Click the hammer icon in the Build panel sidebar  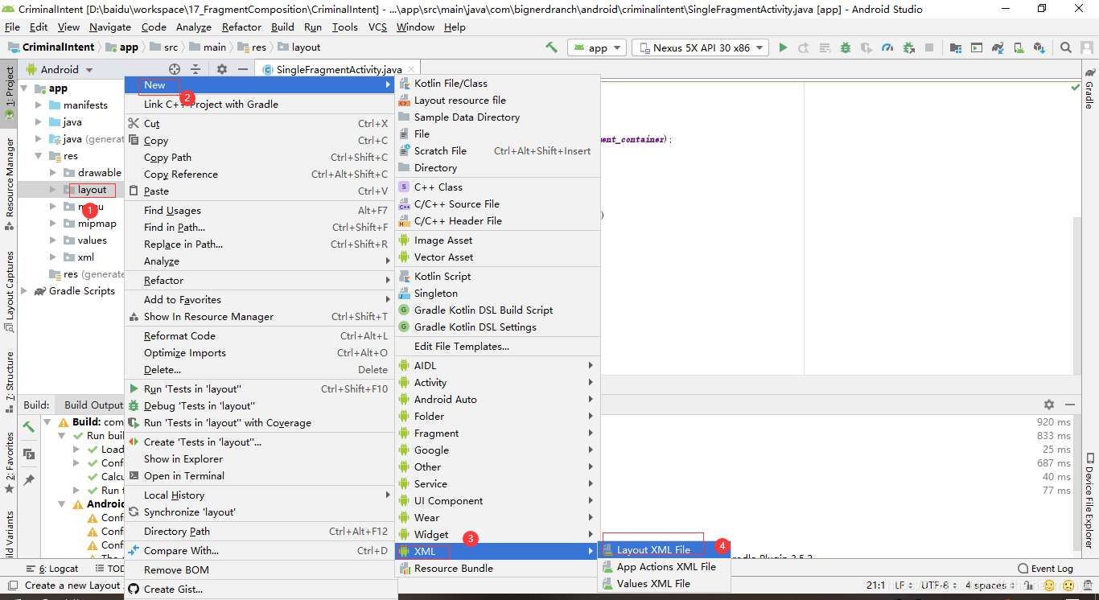click(x=29, y=426)
